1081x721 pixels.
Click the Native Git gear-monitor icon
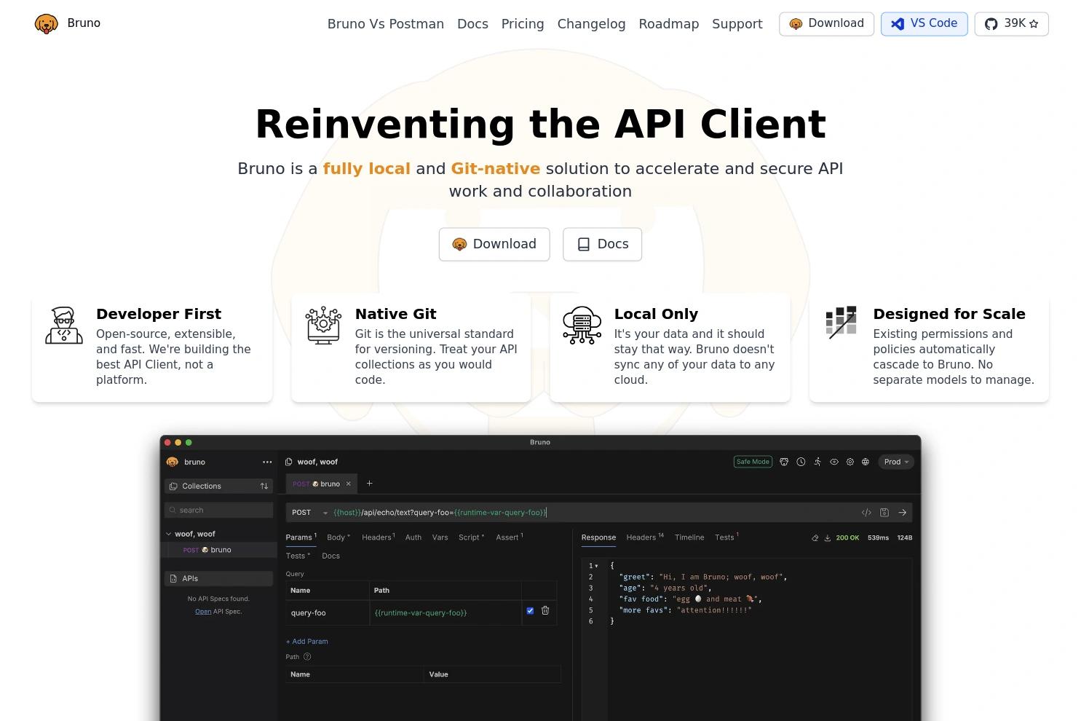[323, 325]
